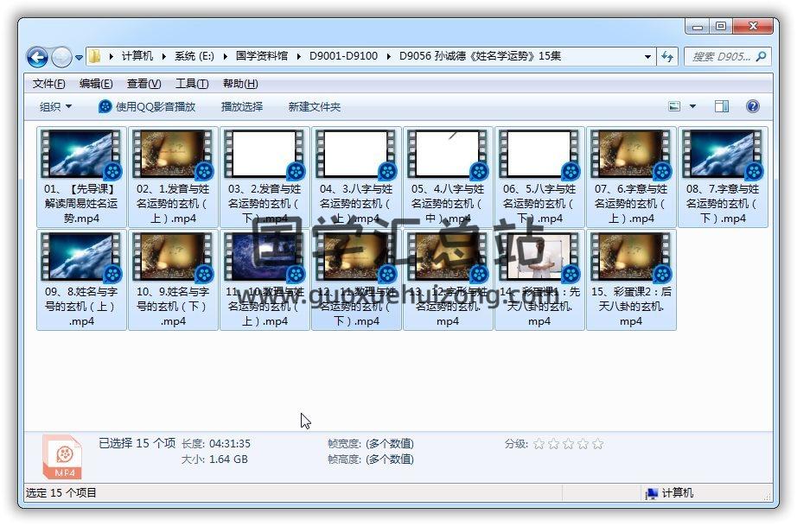The height and width of the screenshot is (526, 797).
Task: Click 使用QQ影音播放 toolbar button
Action: pyautogui.click(x=147, y=106)
